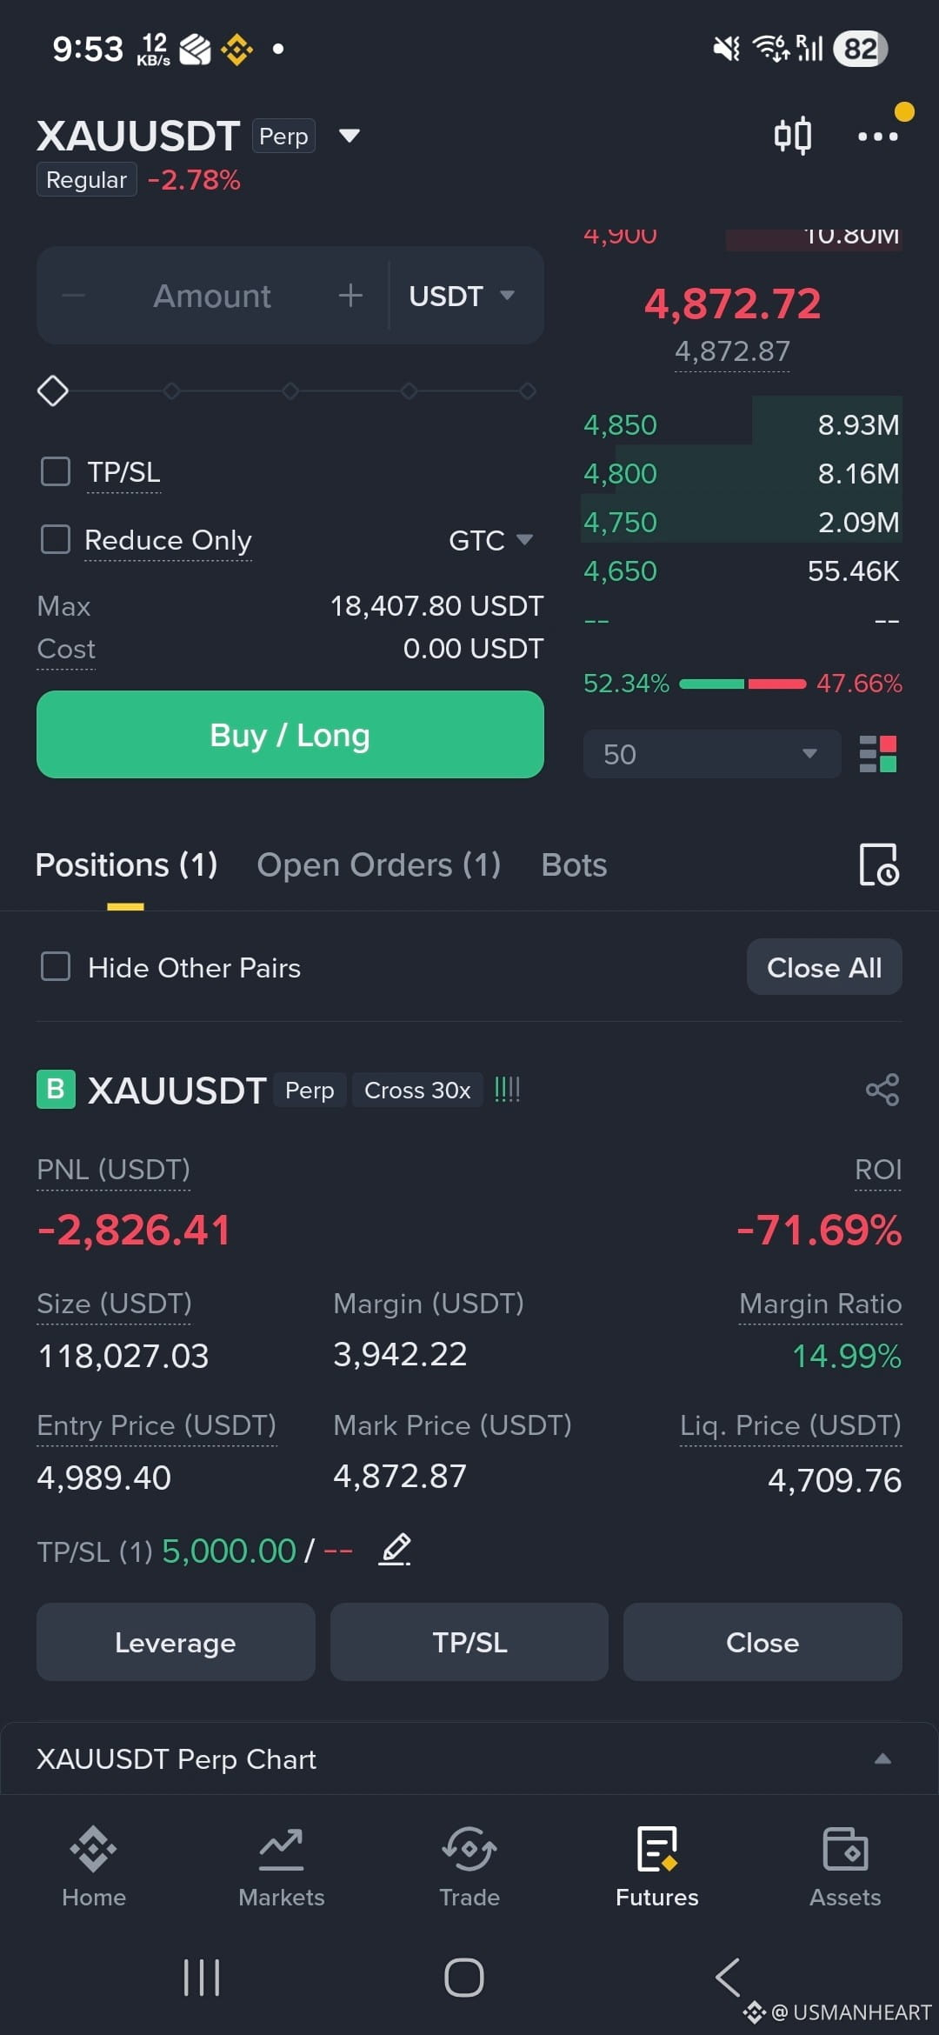Edit position TP/SL with pencil icon
Image resolution: width=939 pixels, height=2035 pixels.
pos(395,1550)
